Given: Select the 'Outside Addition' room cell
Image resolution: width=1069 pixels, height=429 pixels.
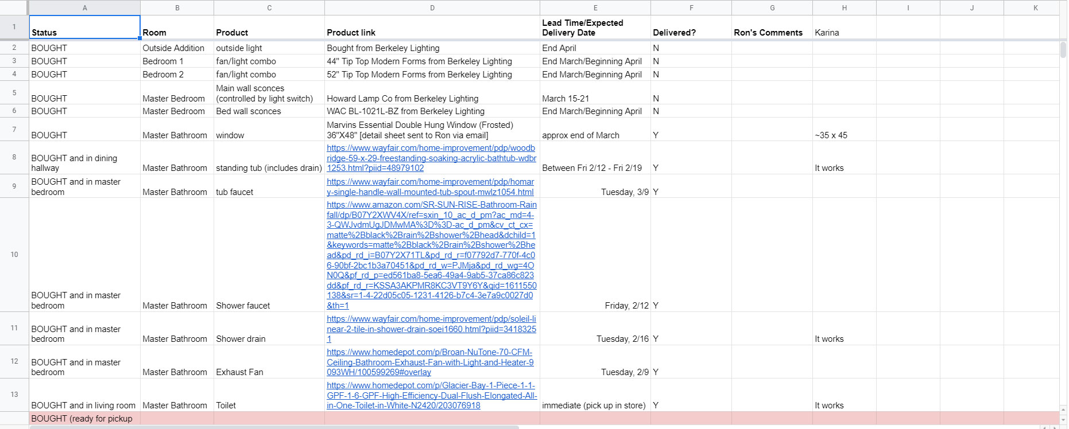Looking at the screenshot, I should pos(177,48).
